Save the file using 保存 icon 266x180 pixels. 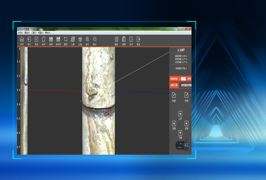point(51,39)
